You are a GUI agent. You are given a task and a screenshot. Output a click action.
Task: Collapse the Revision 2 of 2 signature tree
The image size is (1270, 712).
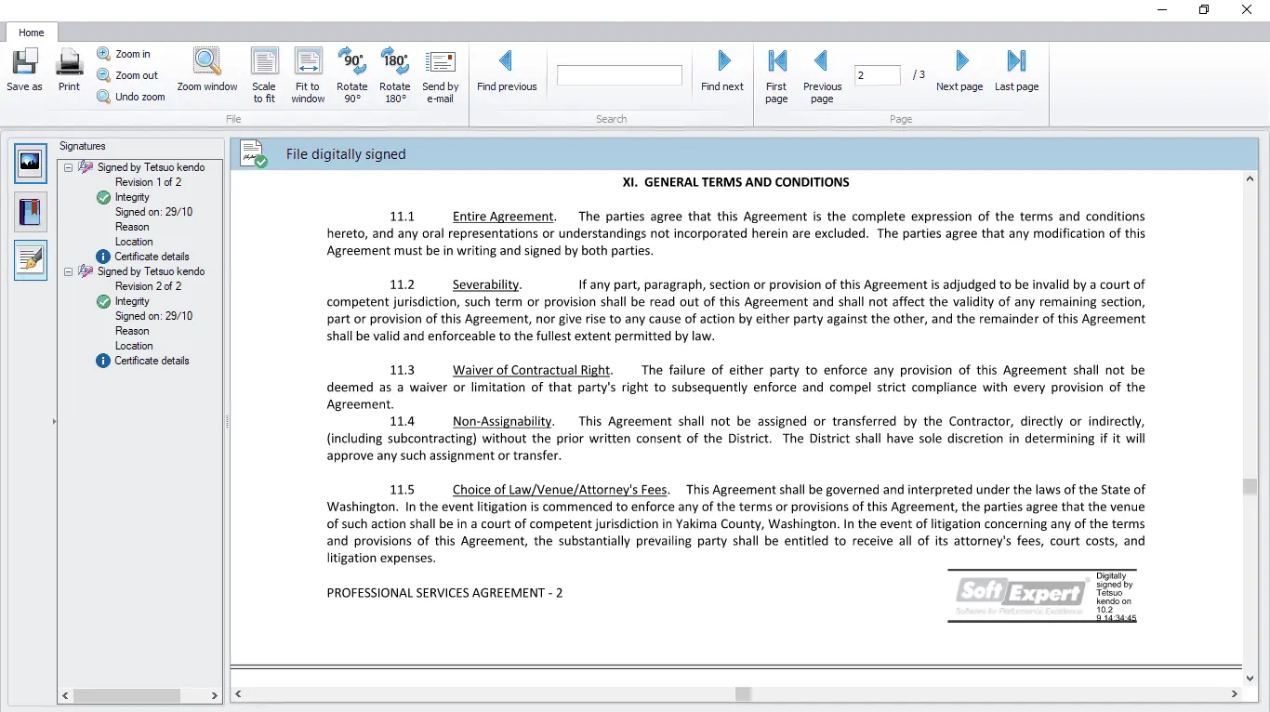pos(68,271)
